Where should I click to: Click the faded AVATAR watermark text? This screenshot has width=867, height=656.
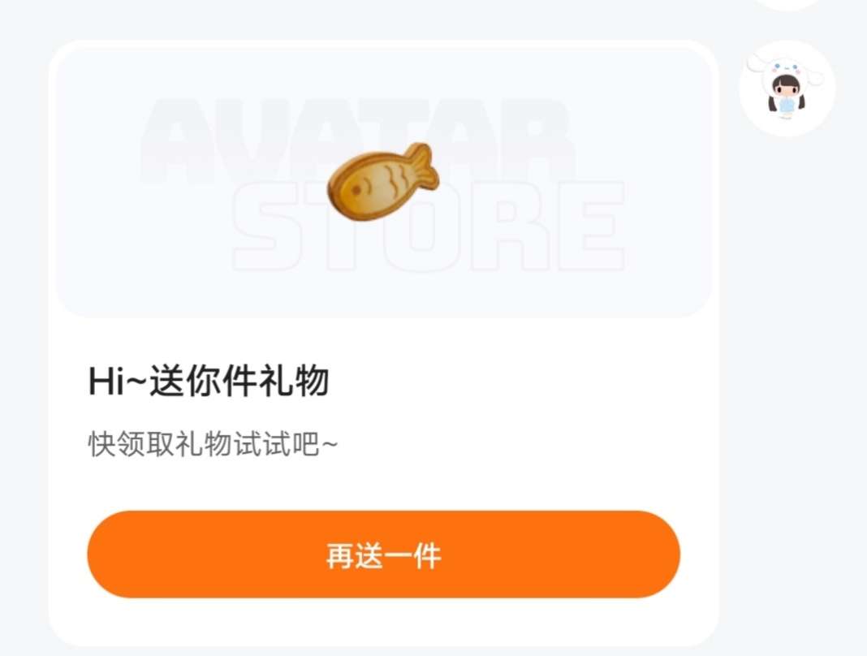coord(356,140)
